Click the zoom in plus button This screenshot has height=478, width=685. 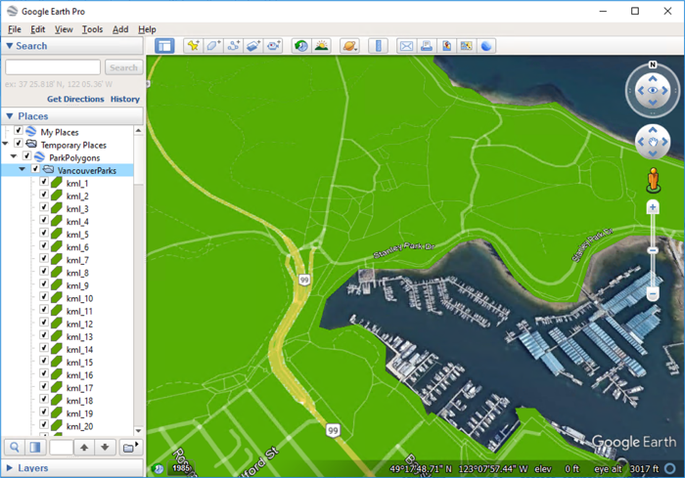[x=653, y=207]
